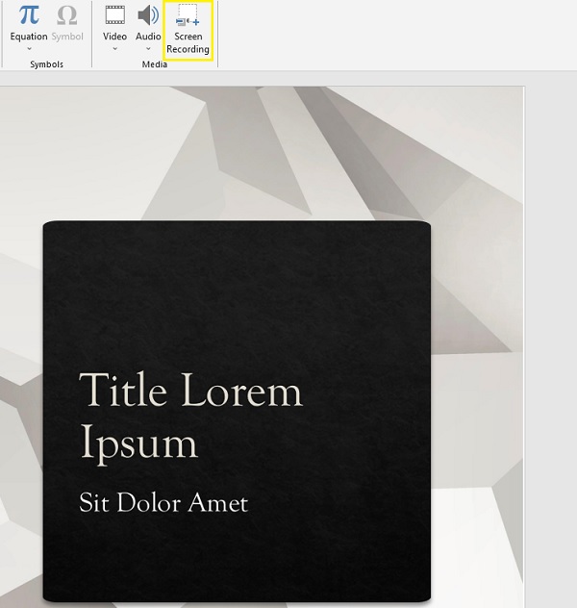Image resolution: width=577 pixels, height=608 pixels.
Task: Click the Symbol text label
Action: [67, 37]
